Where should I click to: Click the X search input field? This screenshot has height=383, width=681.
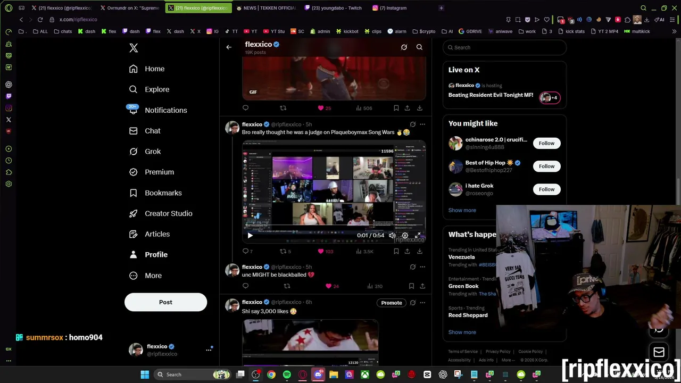[504, 47]
